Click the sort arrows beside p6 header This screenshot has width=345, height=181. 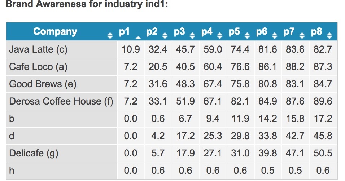[274, 35]
